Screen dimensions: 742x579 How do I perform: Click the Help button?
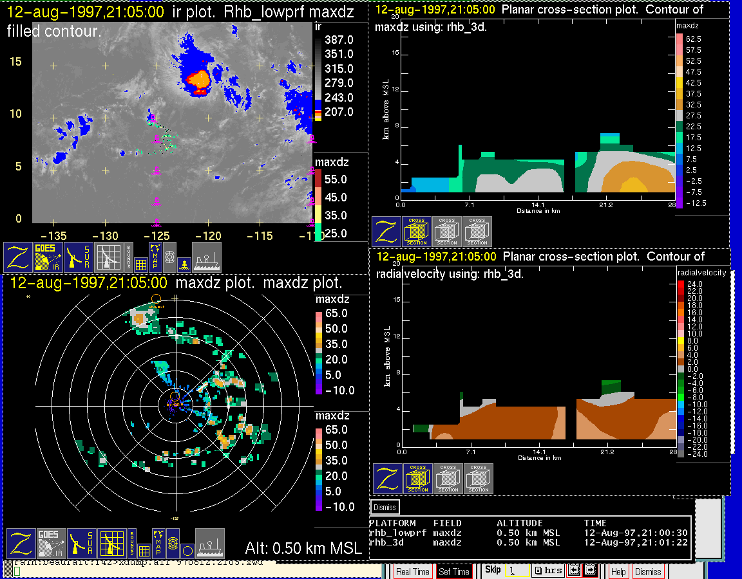(618, 571)
